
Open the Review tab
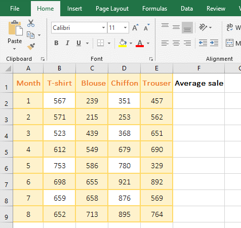216,9
